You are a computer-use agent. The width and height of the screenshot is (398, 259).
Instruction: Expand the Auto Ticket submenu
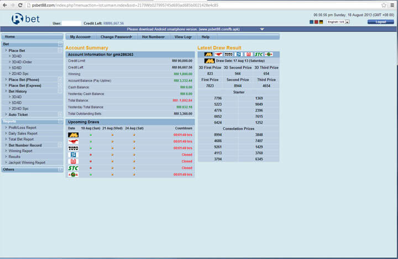(x=60, y=115)
